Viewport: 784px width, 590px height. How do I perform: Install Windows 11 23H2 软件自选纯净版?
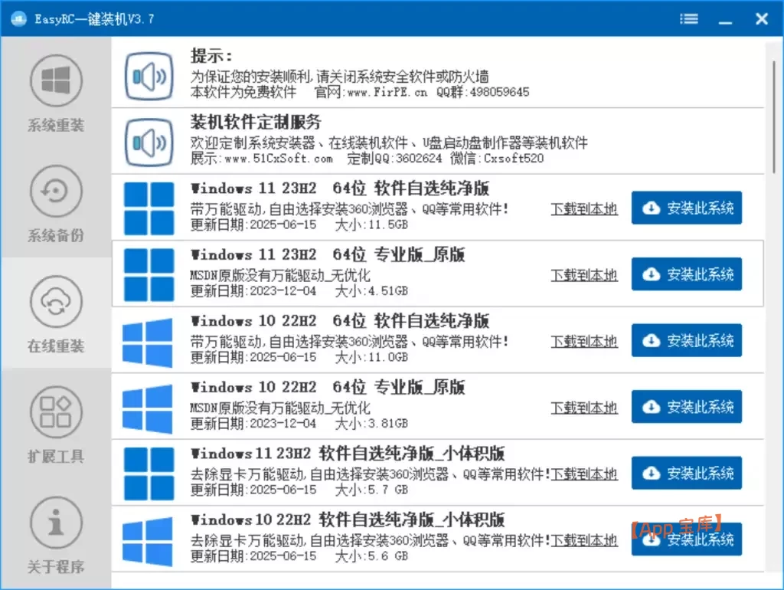tap(686, 207)
